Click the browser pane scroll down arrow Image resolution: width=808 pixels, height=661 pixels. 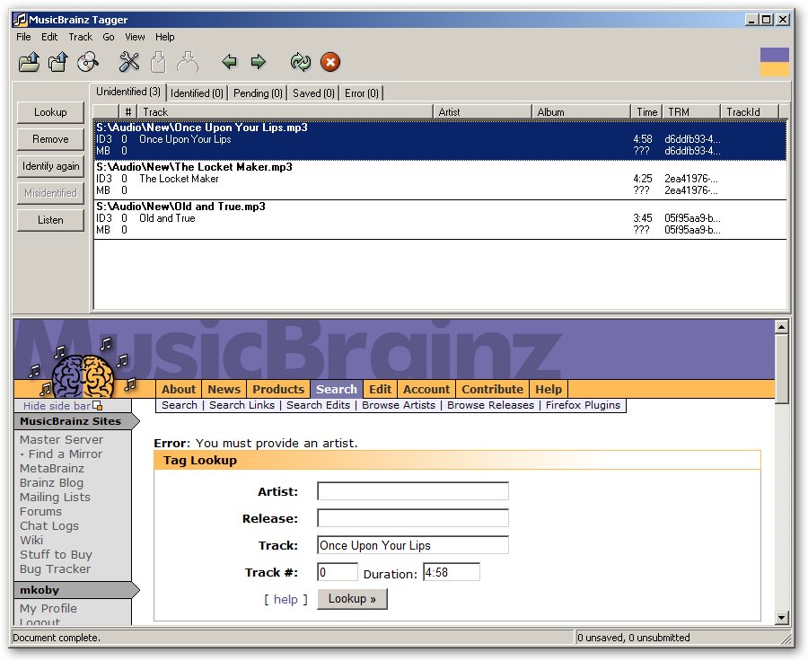781,618
